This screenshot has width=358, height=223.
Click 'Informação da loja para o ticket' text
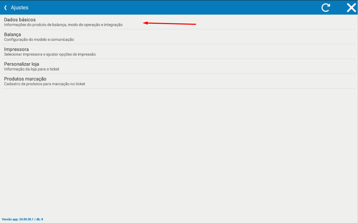tap(32, 69)
